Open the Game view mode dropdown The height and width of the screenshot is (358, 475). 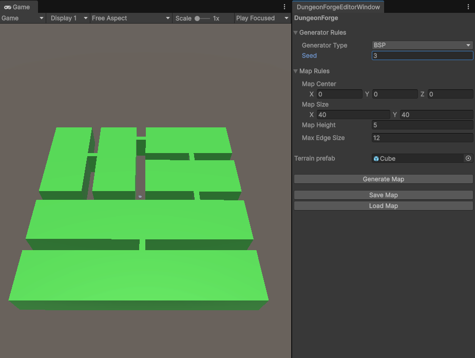coord(23,18)
